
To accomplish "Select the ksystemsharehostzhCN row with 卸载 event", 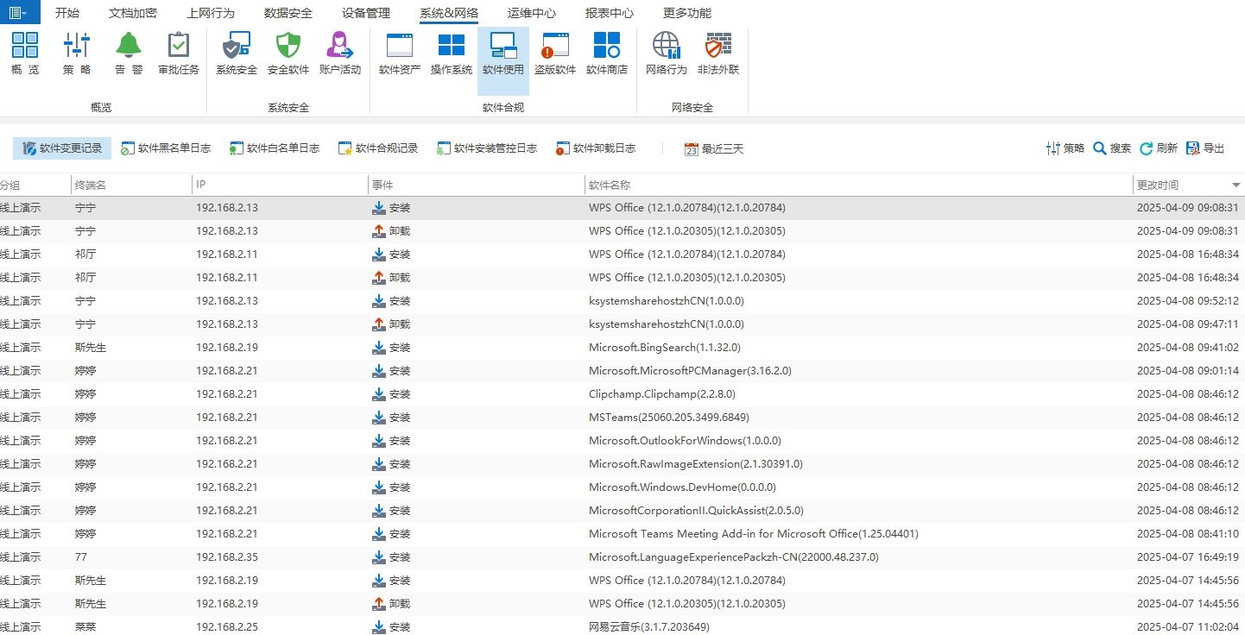I will [x=622, y=324].
